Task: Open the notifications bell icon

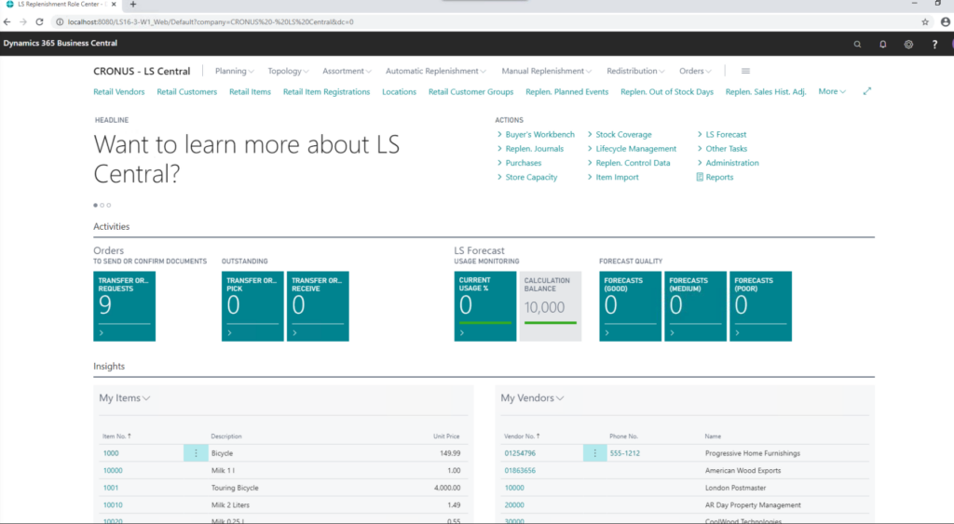Action: (883, 44)
